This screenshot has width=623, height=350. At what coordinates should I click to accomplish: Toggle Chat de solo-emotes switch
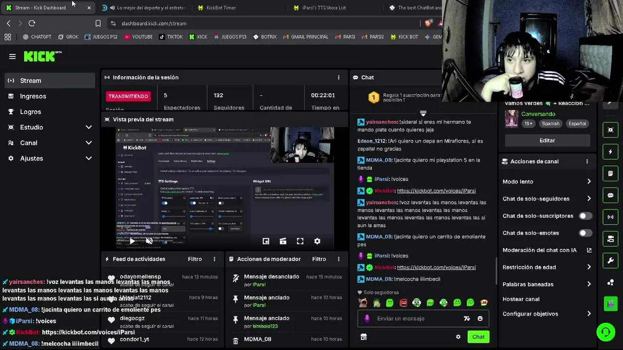pyautogui.click(x=586, y=233)
